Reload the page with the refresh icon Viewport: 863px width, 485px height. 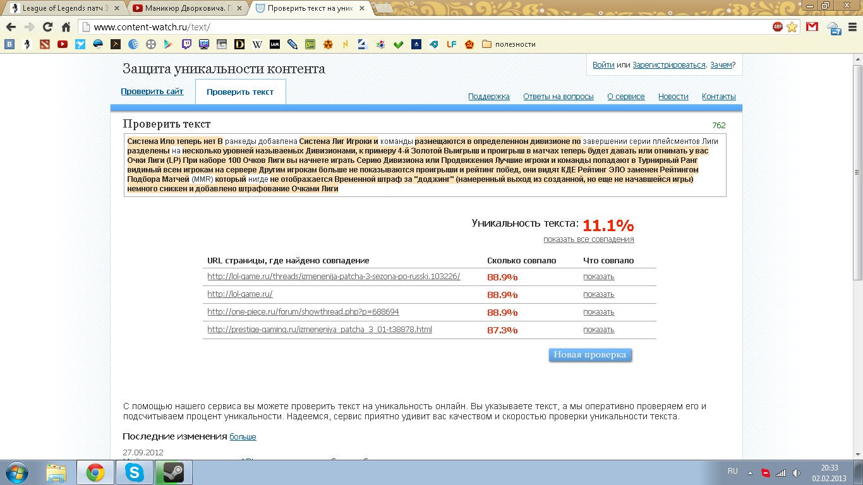[x=47, y=27]
